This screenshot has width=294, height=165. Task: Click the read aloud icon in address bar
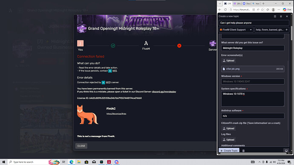point(258,9)
